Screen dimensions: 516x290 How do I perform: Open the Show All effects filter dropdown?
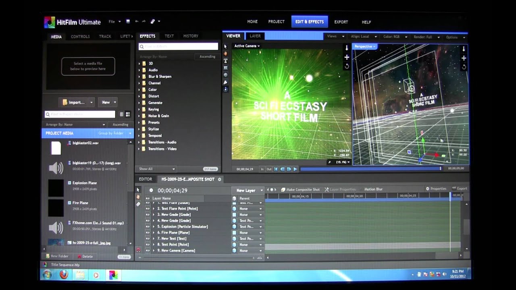click(x=157, y=169)
